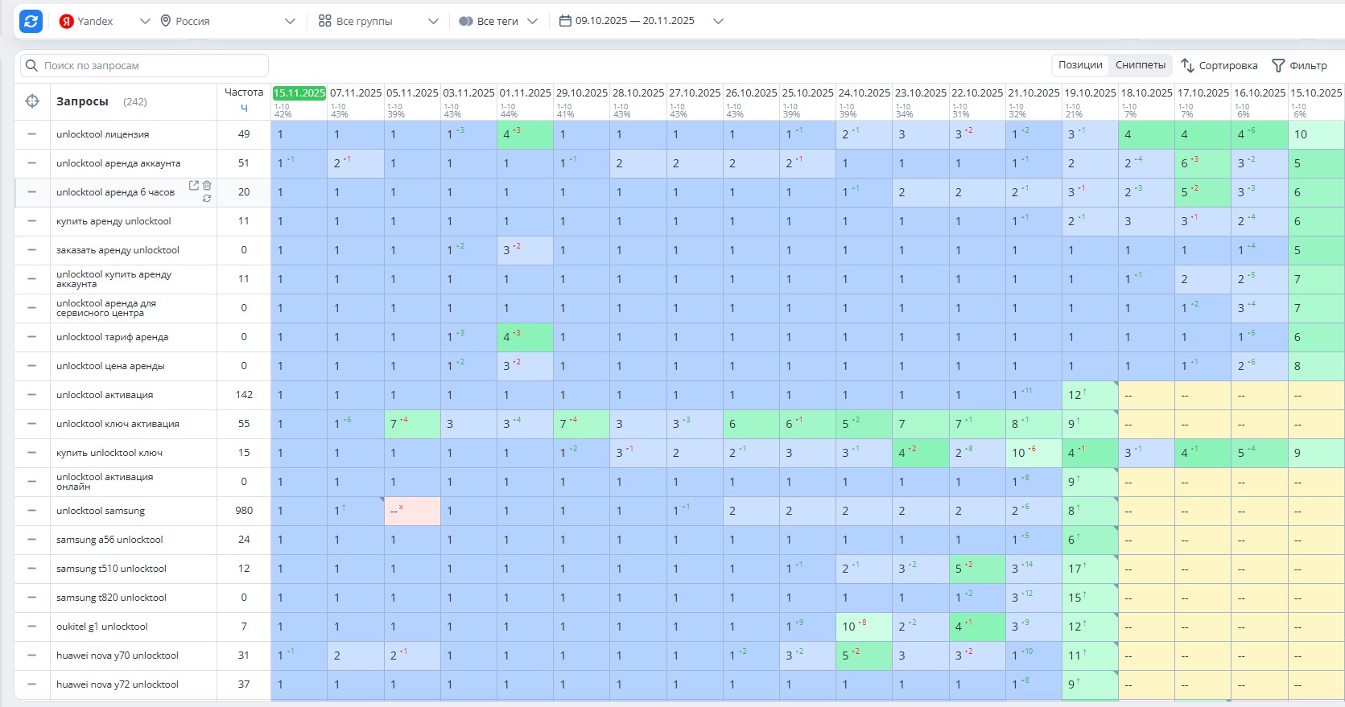Select the query 'huawei nova y72 unlocktool'
Screen dimensions: 1345x707
118,684
